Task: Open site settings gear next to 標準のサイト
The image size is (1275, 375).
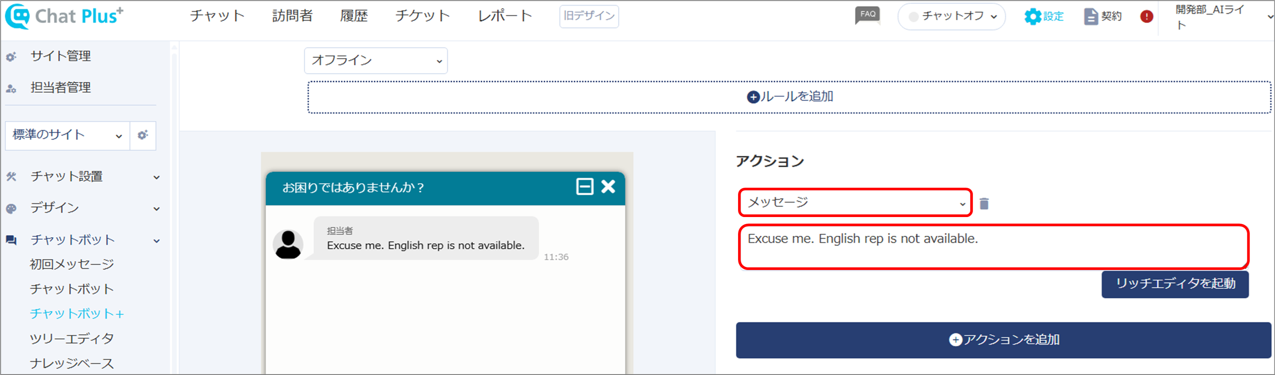Action: click(x=143, y=135)
